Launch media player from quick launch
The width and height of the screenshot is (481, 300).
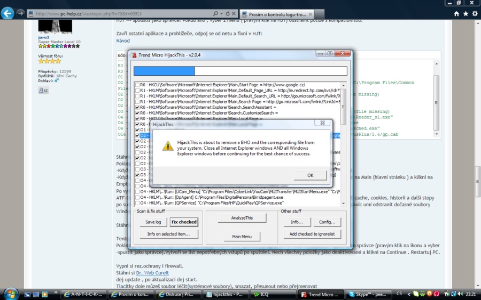[45, 295]
